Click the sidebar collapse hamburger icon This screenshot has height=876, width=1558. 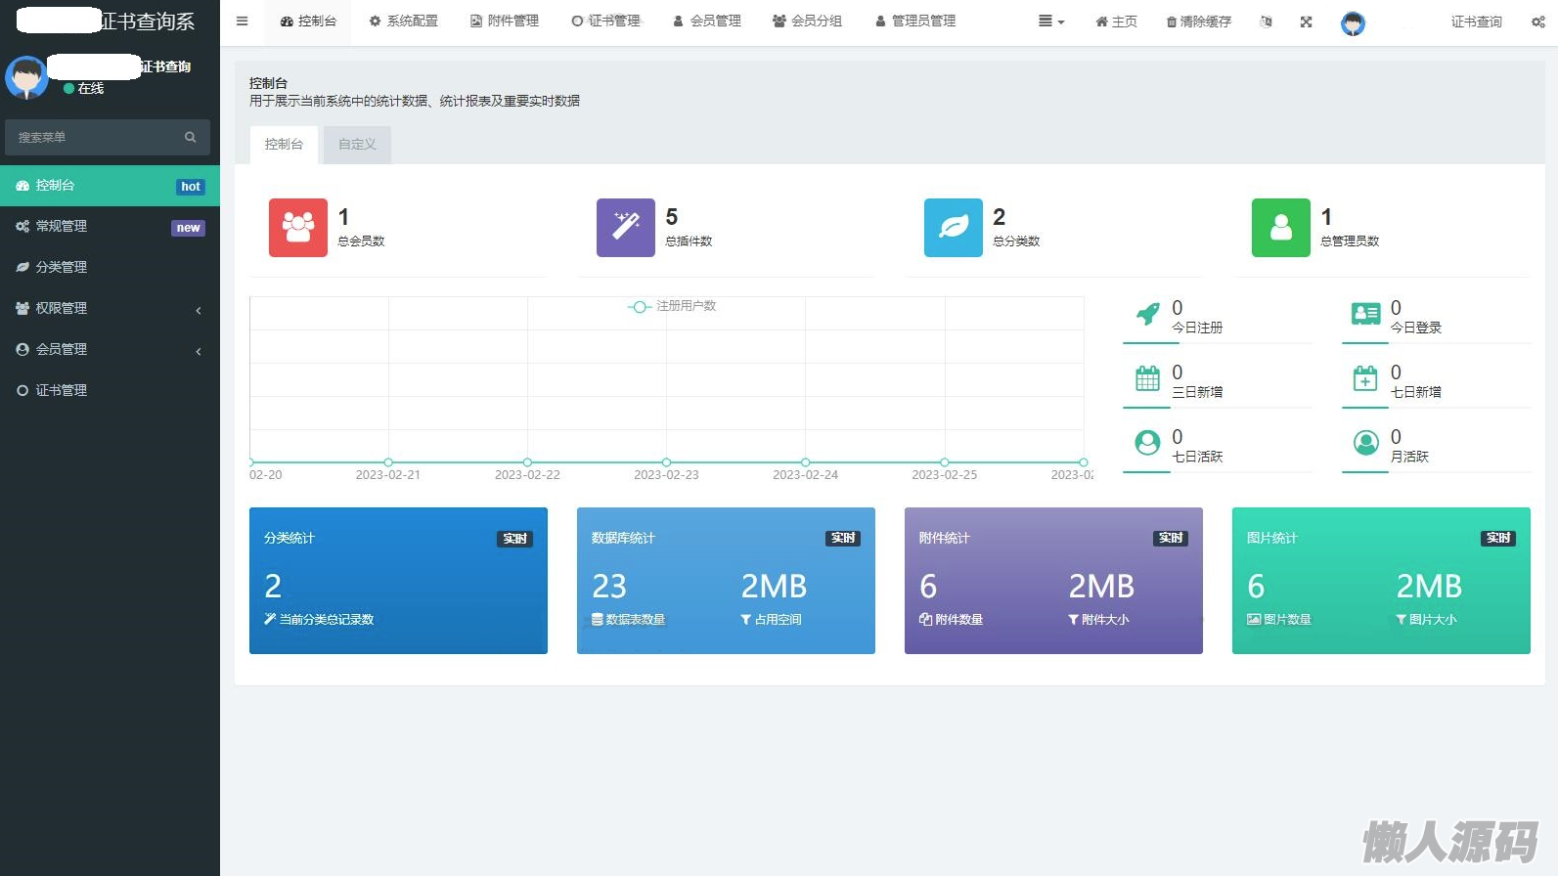point(242,22)
